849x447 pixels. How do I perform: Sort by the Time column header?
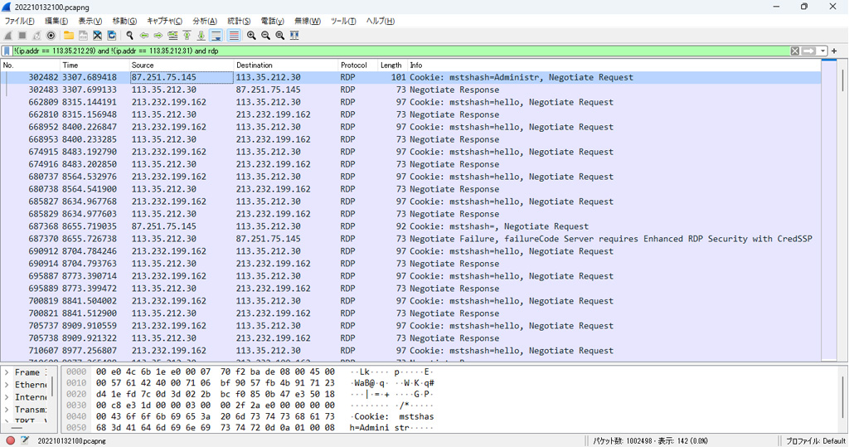tap(95, 65)
